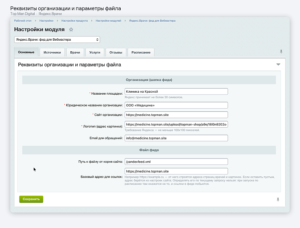Focus the Базовый адрес для ссылок input
The image size is (300, 228).
pyautogui.click(x=176, y=171)
